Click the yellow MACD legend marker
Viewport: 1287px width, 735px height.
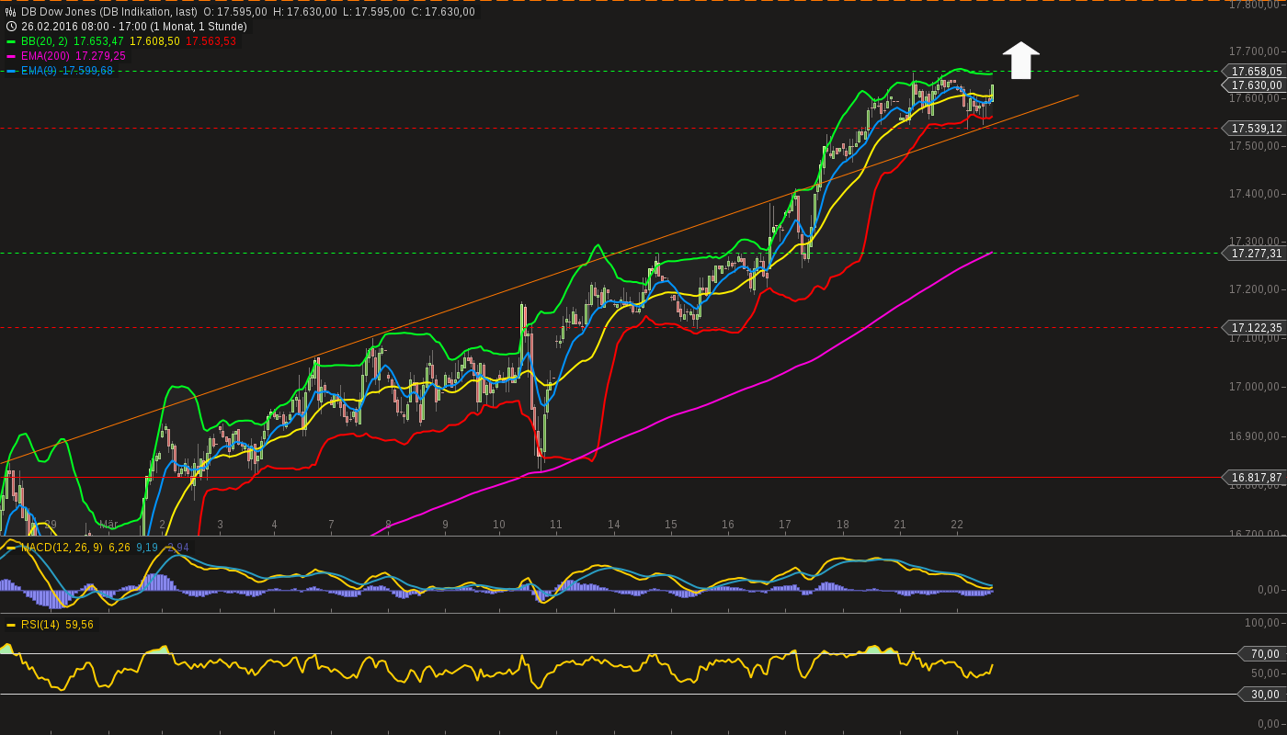pyautogui.click(x=11, y=548)
